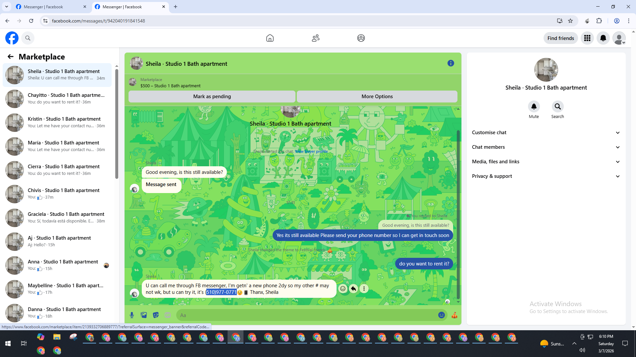Click Mark as pending
Image resolution: width=636 pixels, height=357 pixels.
(212, 97)
